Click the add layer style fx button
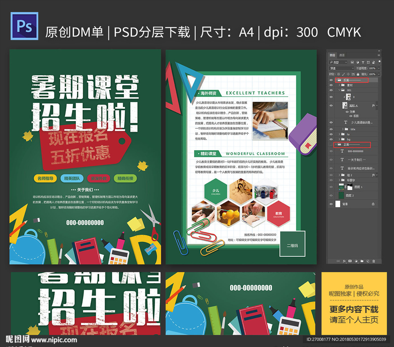The image size is (394, 347). coord(344,261)
